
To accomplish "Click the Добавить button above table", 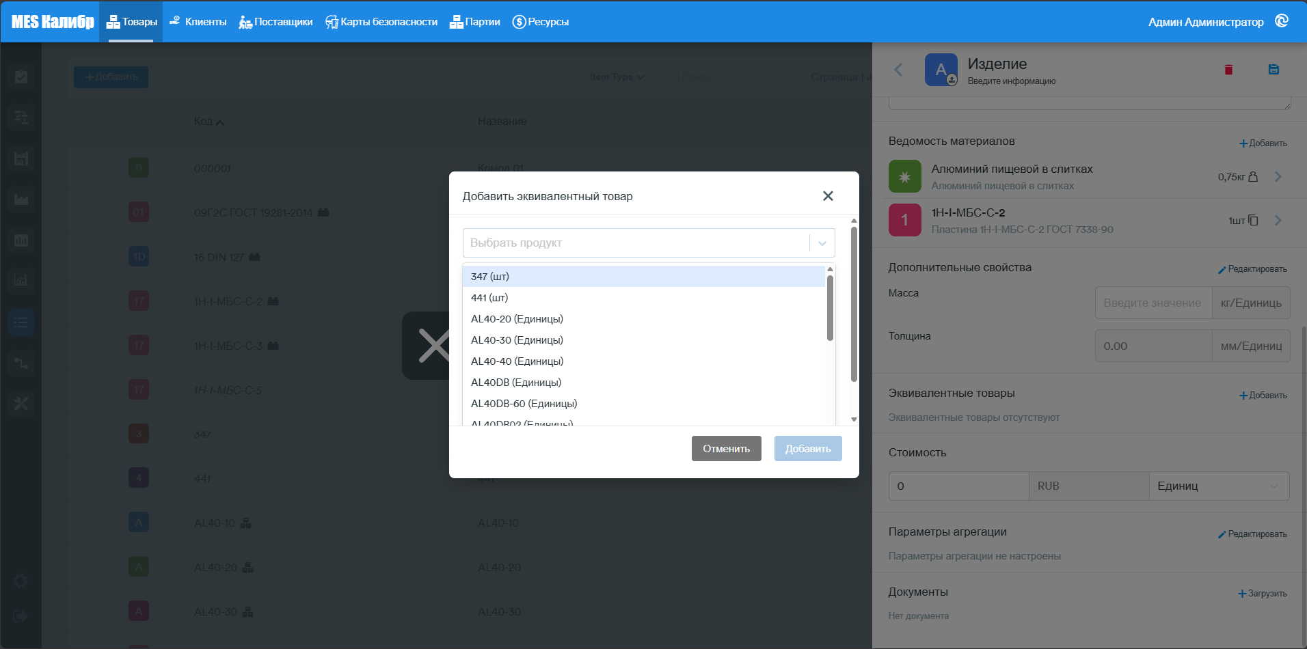I will pos(111,77).
